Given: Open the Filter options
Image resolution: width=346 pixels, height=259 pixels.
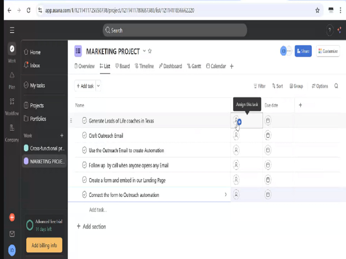Looking at the screenshot, I should tap(259, 86).
